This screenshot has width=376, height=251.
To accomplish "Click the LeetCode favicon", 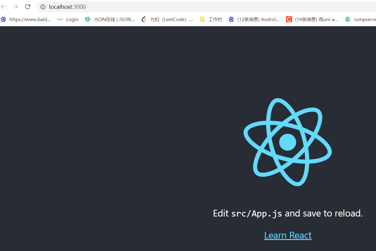I will 144,19.
